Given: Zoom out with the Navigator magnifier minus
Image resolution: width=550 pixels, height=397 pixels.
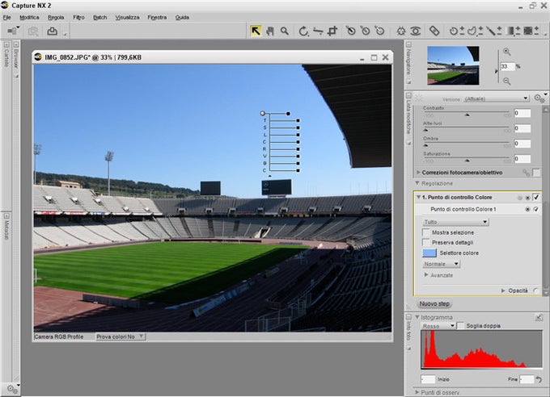Looking at the screenshot, I should 507,81.
